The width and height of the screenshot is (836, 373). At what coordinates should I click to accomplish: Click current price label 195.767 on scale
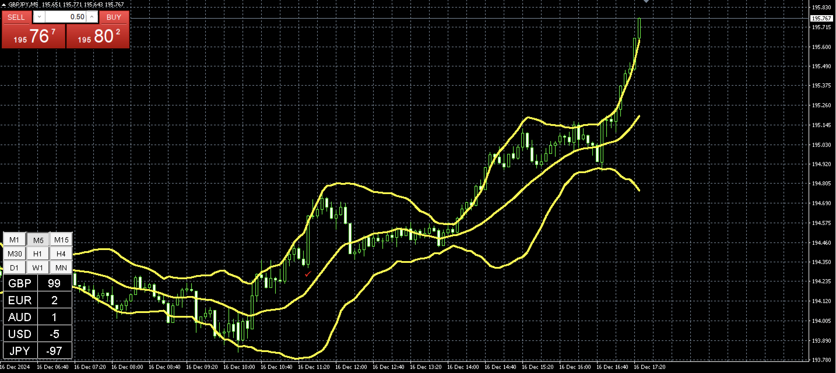point(821,18)
